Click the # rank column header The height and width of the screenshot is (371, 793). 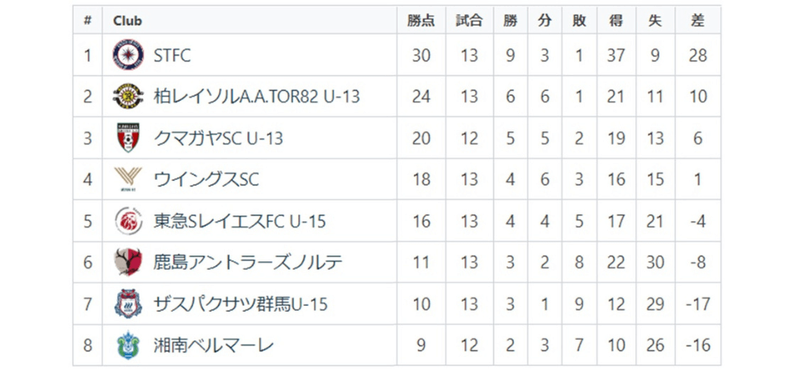(x=88, y=21)
